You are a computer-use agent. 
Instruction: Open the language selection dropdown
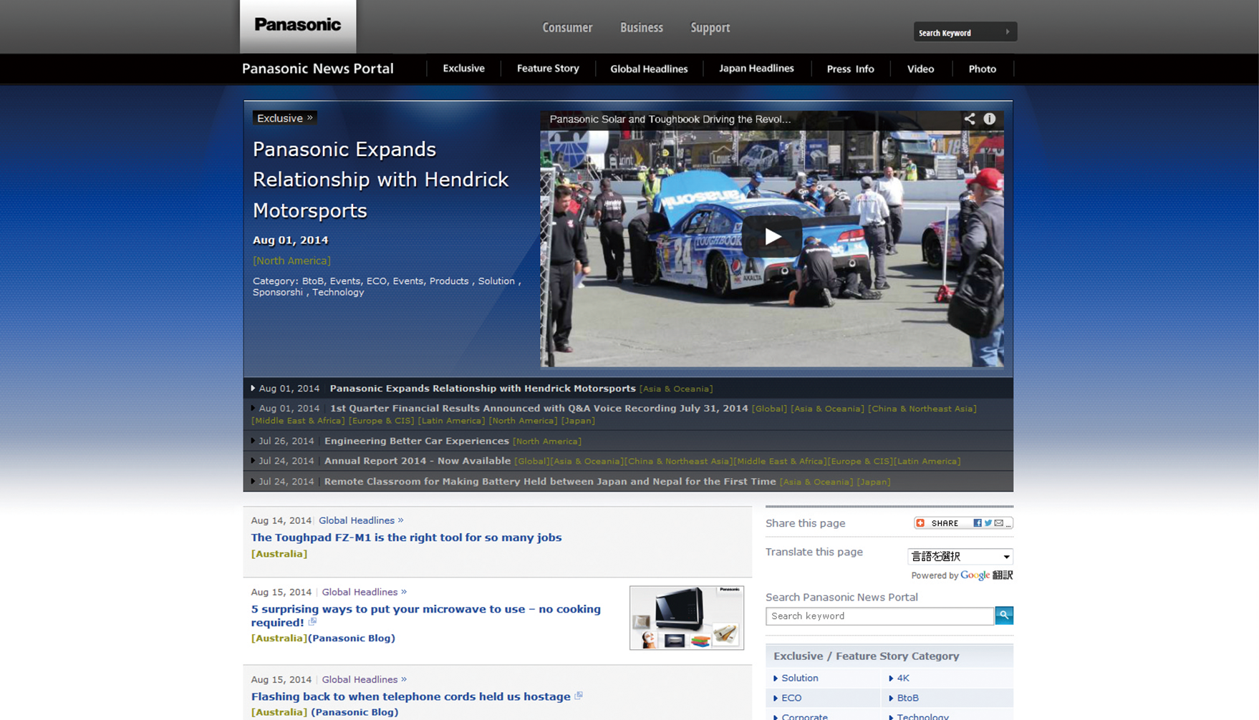pyautogui.click(x=960, y=556)
